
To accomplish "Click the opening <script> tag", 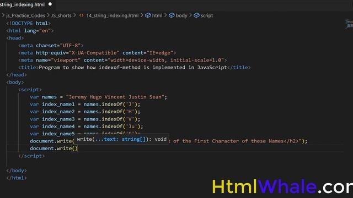I will click(x=30, y=90).
